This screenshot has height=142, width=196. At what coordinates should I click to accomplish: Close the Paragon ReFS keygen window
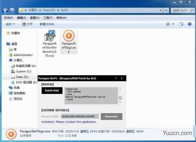(x=122, y=78)
